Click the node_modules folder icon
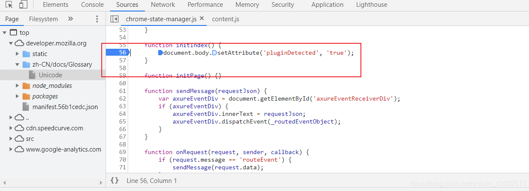Screen dimensions: 529x191 click(26, 86)
